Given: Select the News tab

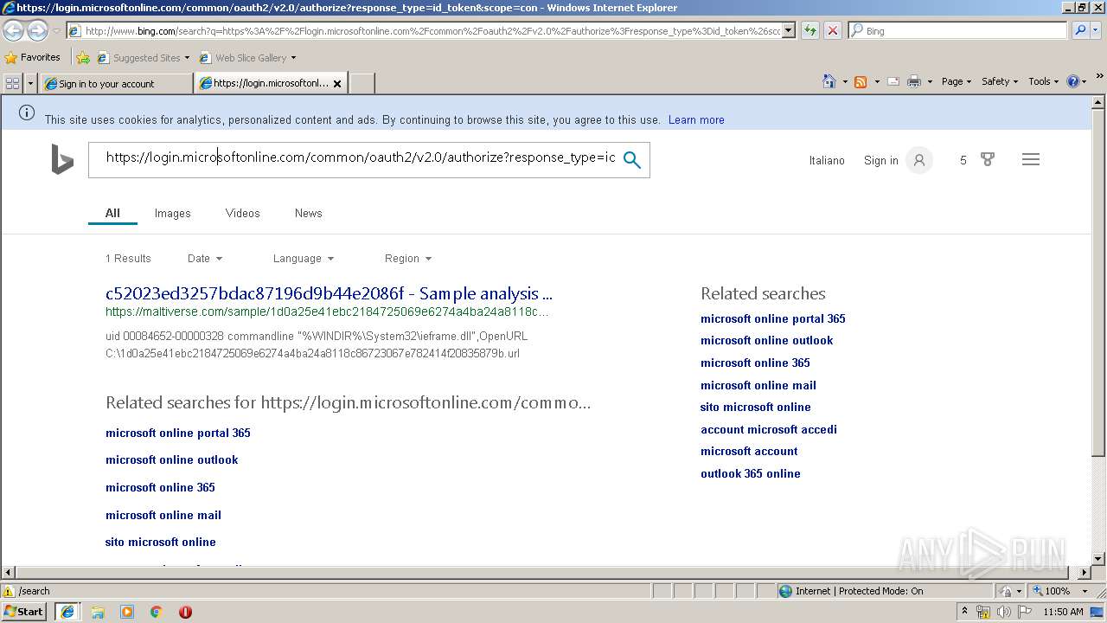Looking at the screenshot, I should [x=308, y=213].
